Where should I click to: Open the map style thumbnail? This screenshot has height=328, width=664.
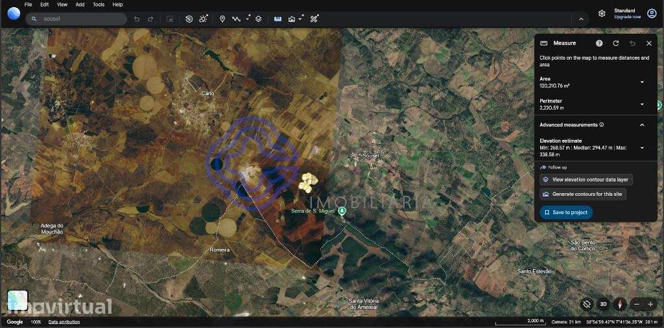click(x=18, y=300)
